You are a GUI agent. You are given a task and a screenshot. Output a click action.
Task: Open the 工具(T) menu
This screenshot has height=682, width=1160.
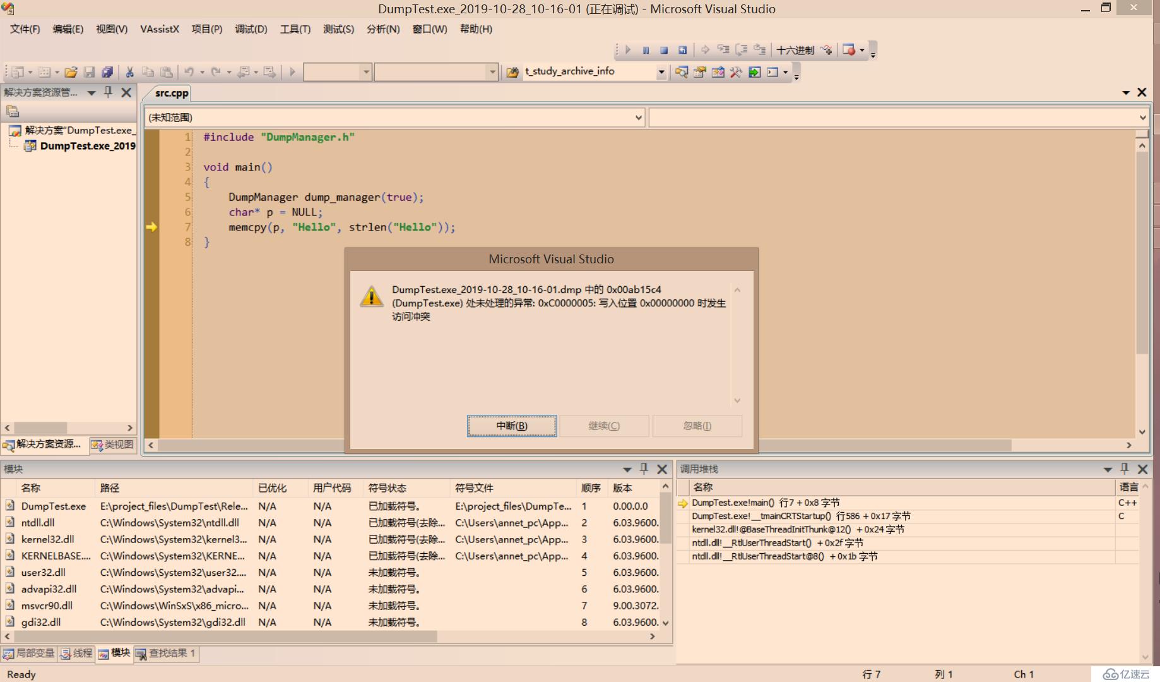point(295,29)
